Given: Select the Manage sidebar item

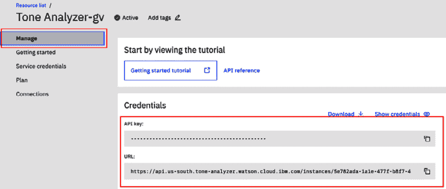Looking at the screenshot, I should point(53,38).
